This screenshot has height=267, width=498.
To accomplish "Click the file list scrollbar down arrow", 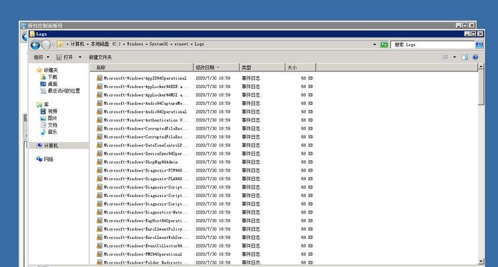I will (481, 261).
